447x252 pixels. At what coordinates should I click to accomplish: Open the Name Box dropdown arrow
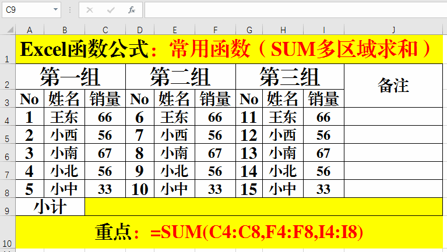coord(56,10)
